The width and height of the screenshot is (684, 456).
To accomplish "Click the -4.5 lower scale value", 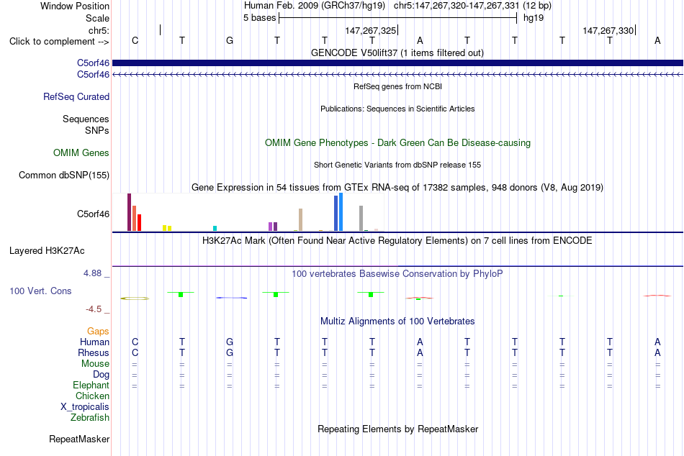I will (x=94, y=309).
